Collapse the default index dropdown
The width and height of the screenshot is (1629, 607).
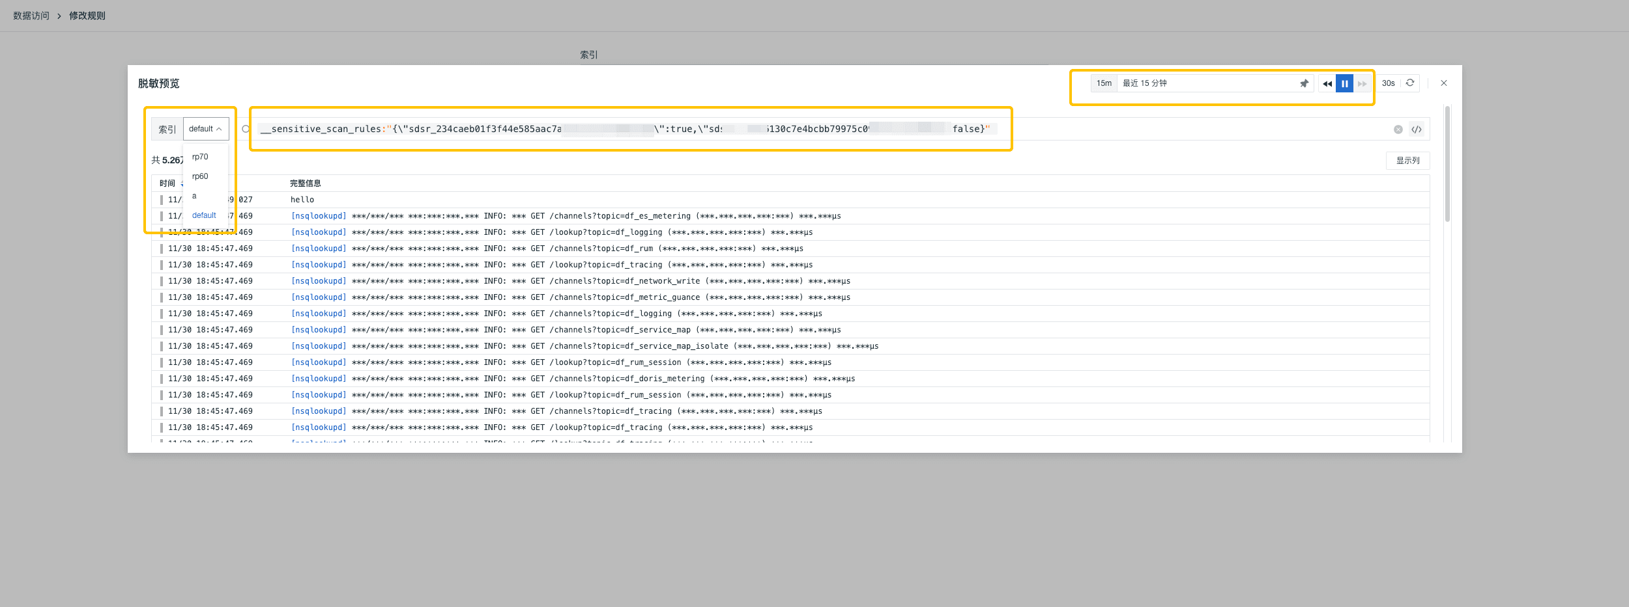pos(206,129)
